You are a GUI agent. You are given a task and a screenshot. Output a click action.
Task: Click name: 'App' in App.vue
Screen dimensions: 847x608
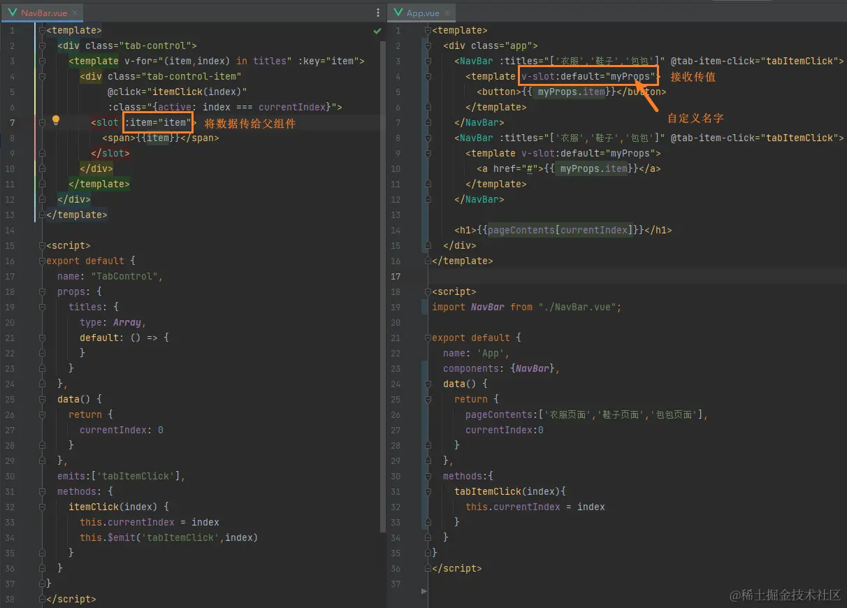tap(476, 354)
